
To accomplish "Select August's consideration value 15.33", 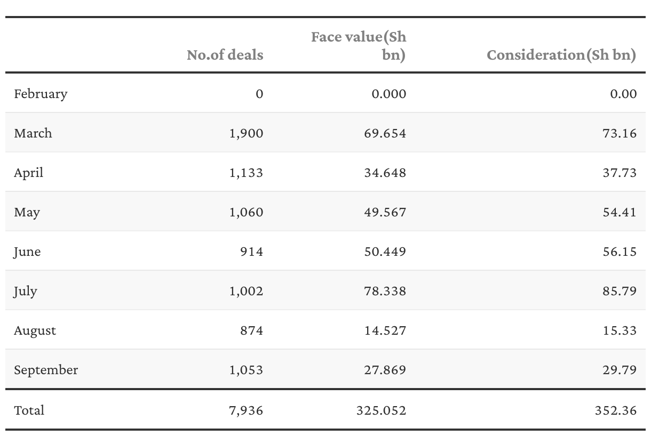I will pos(619,330).
